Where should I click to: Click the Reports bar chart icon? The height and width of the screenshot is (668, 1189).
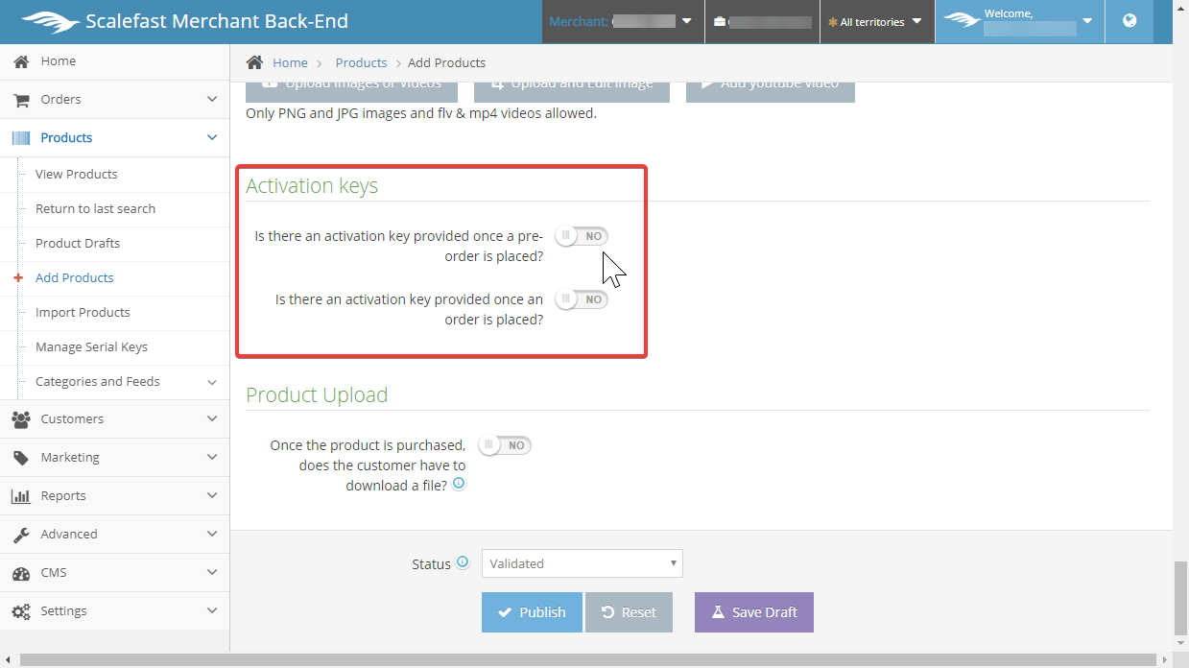click(x=21, y=496)
